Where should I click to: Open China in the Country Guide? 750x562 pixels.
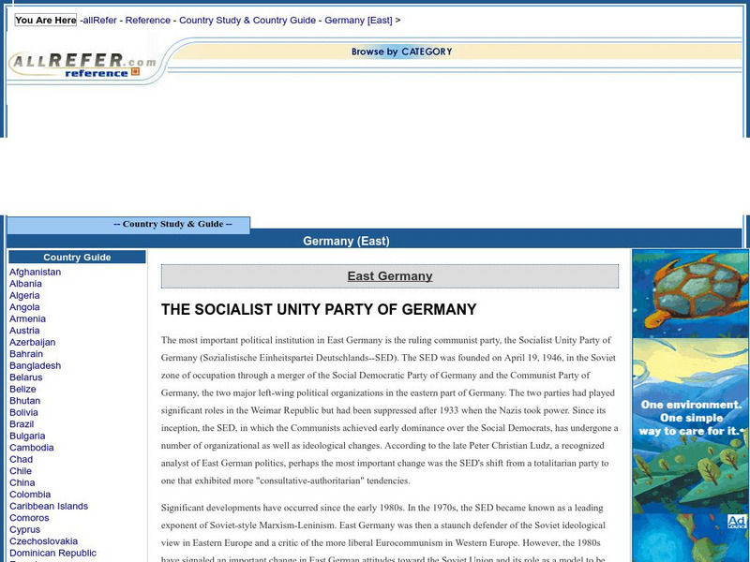(22, 482)
